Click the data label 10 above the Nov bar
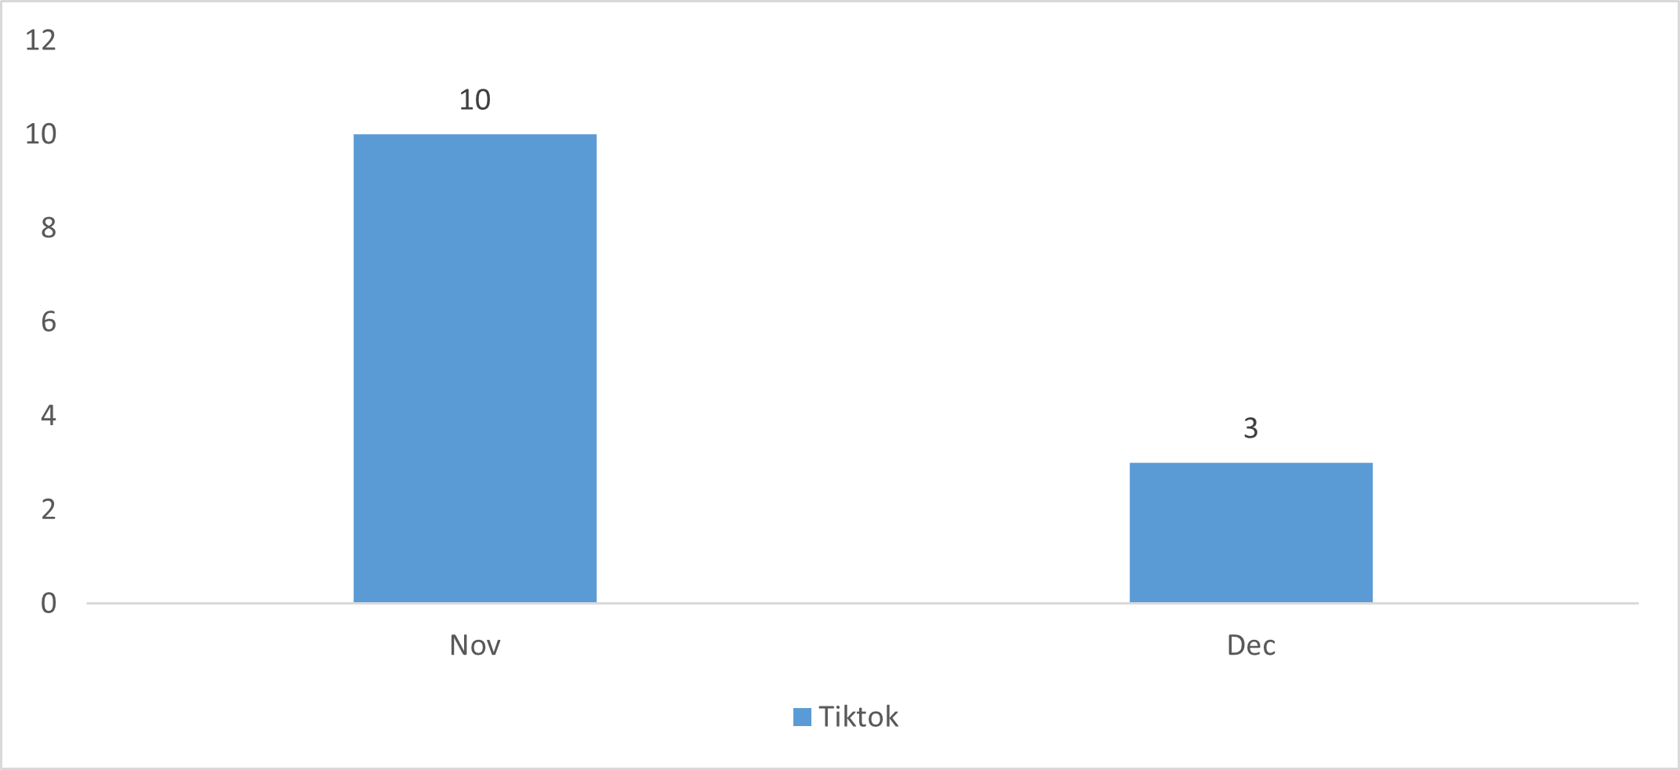This screenshot has width=1680, height=770. [x=474, y=100]
